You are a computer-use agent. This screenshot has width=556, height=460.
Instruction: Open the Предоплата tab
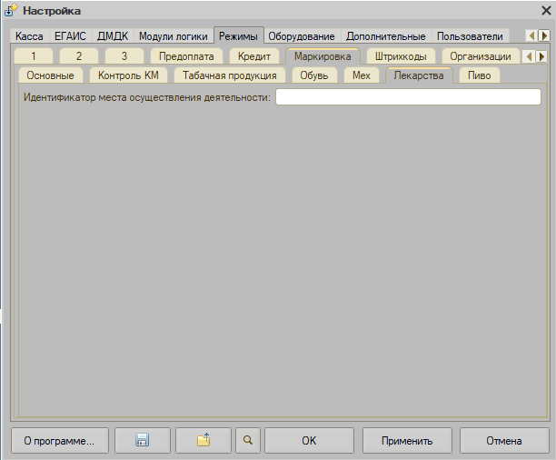tap(186, 56)
